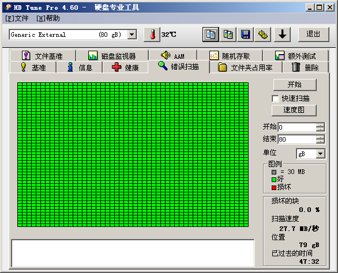The width and height of the screenshot is (338, 273).
Task: Switch to the 文件夹占用率 tab
Action: [x=246, y=67]
